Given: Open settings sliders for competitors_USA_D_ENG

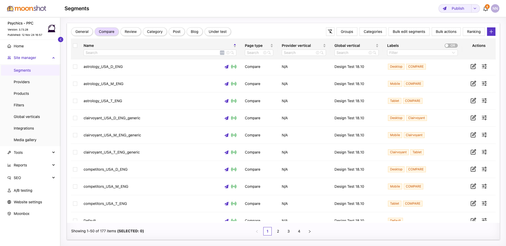Looking at the screenshot, I should (484, 169).
